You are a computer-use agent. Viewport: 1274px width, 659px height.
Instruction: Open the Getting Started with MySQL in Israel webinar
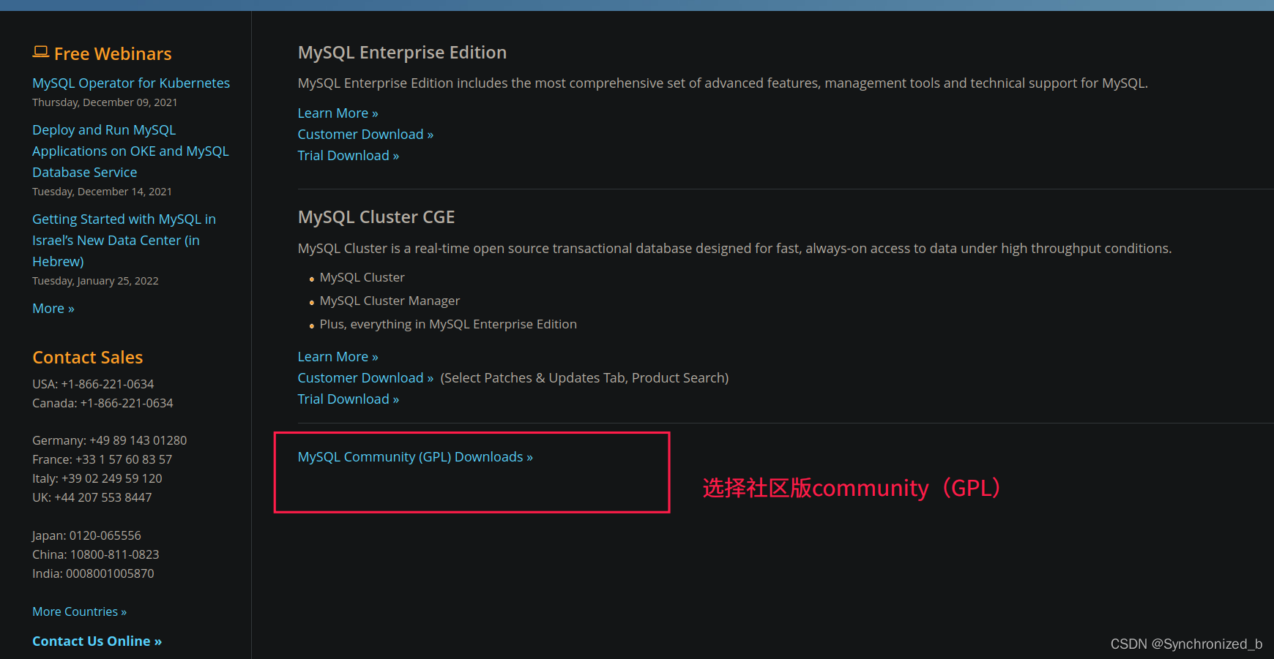click(x=123, y=240)
